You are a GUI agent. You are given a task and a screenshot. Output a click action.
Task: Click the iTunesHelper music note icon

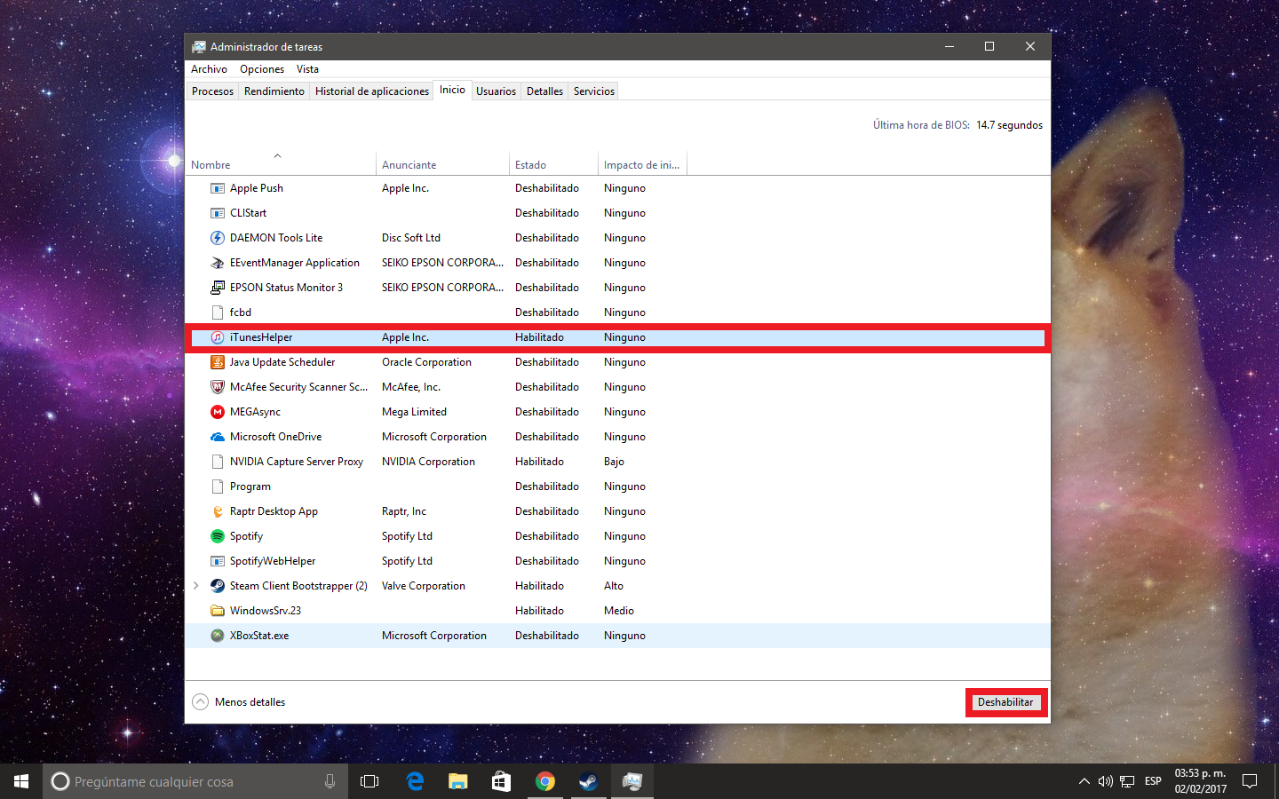[x=218, y=337]
